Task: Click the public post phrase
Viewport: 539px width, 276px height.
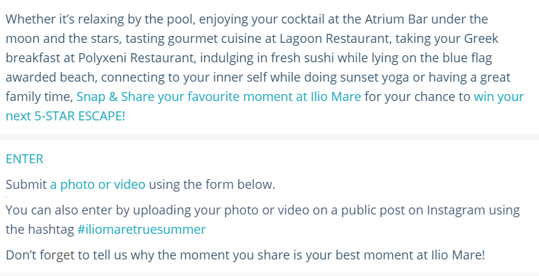Action: (x=373, y=210)
